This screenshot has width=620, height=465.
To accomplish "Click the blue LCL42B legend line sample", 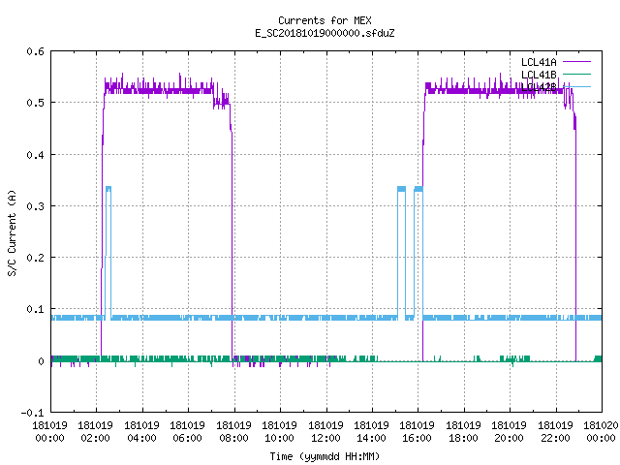I will point(576,86).
